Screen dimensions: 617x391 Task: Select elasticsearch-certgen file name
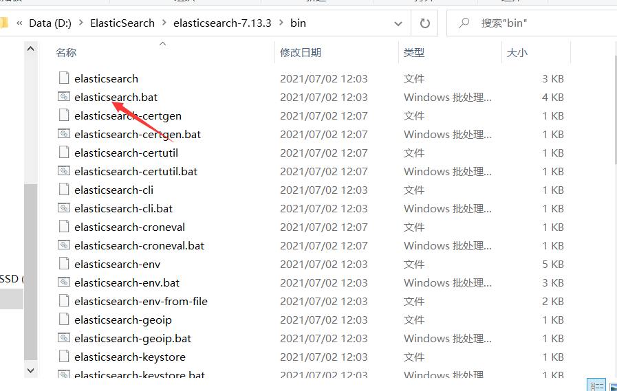coord(128,116)
